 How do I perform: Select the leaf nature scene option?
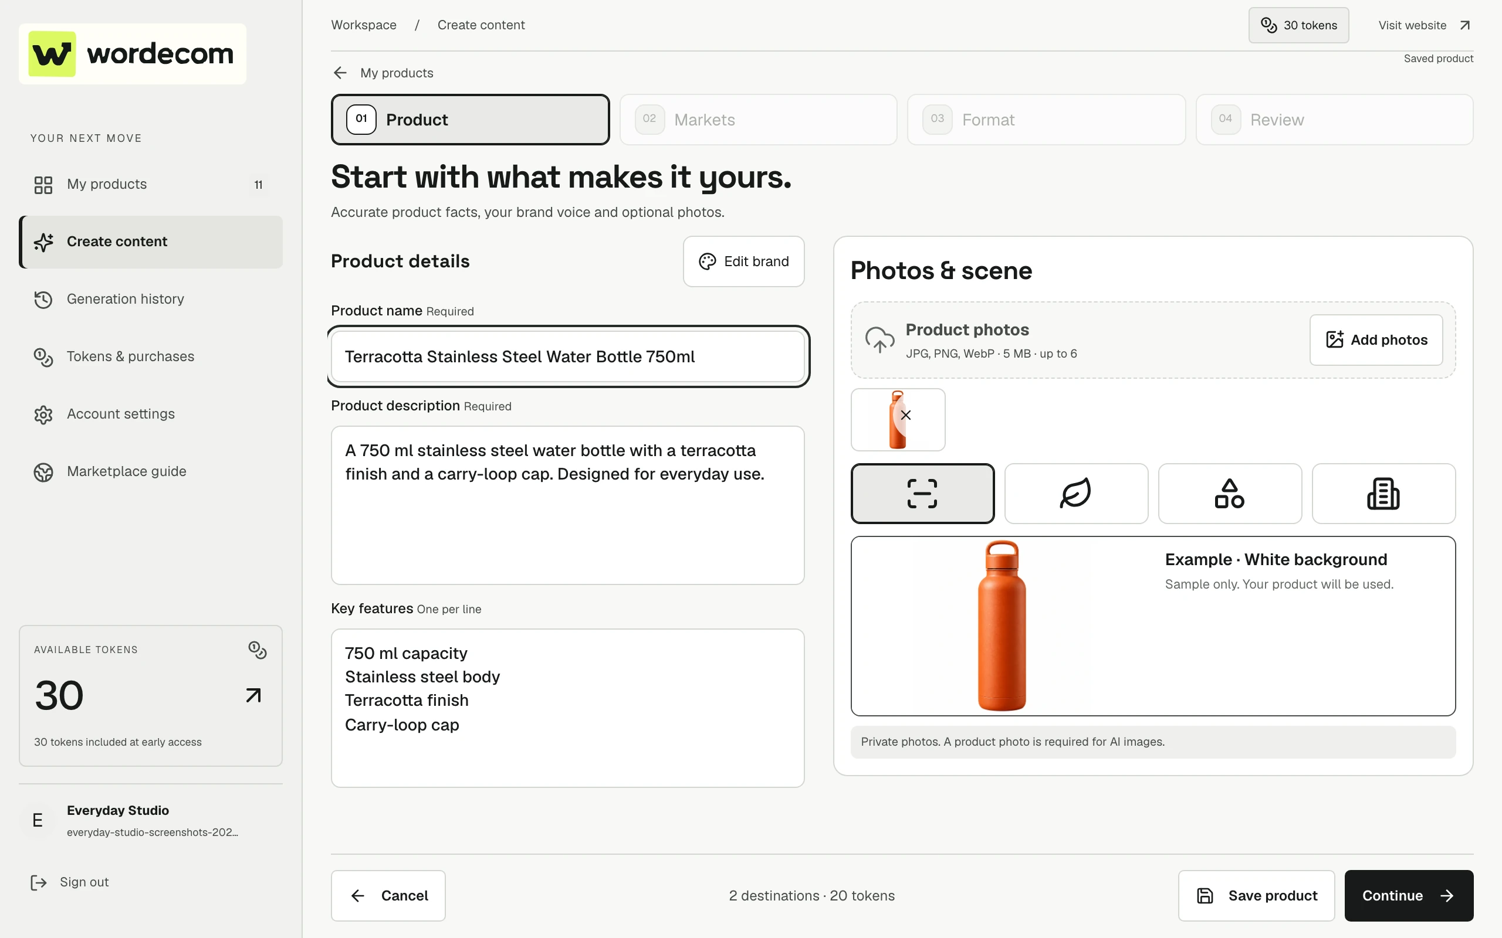tap(1076, 494)
